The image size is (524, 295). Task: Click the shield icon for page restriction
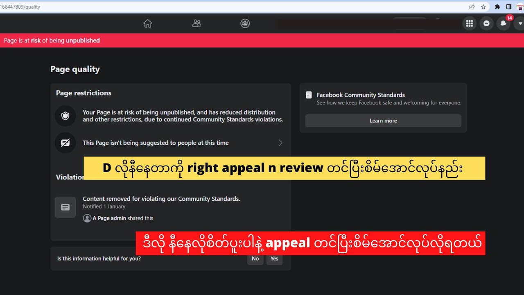(65, 116)
